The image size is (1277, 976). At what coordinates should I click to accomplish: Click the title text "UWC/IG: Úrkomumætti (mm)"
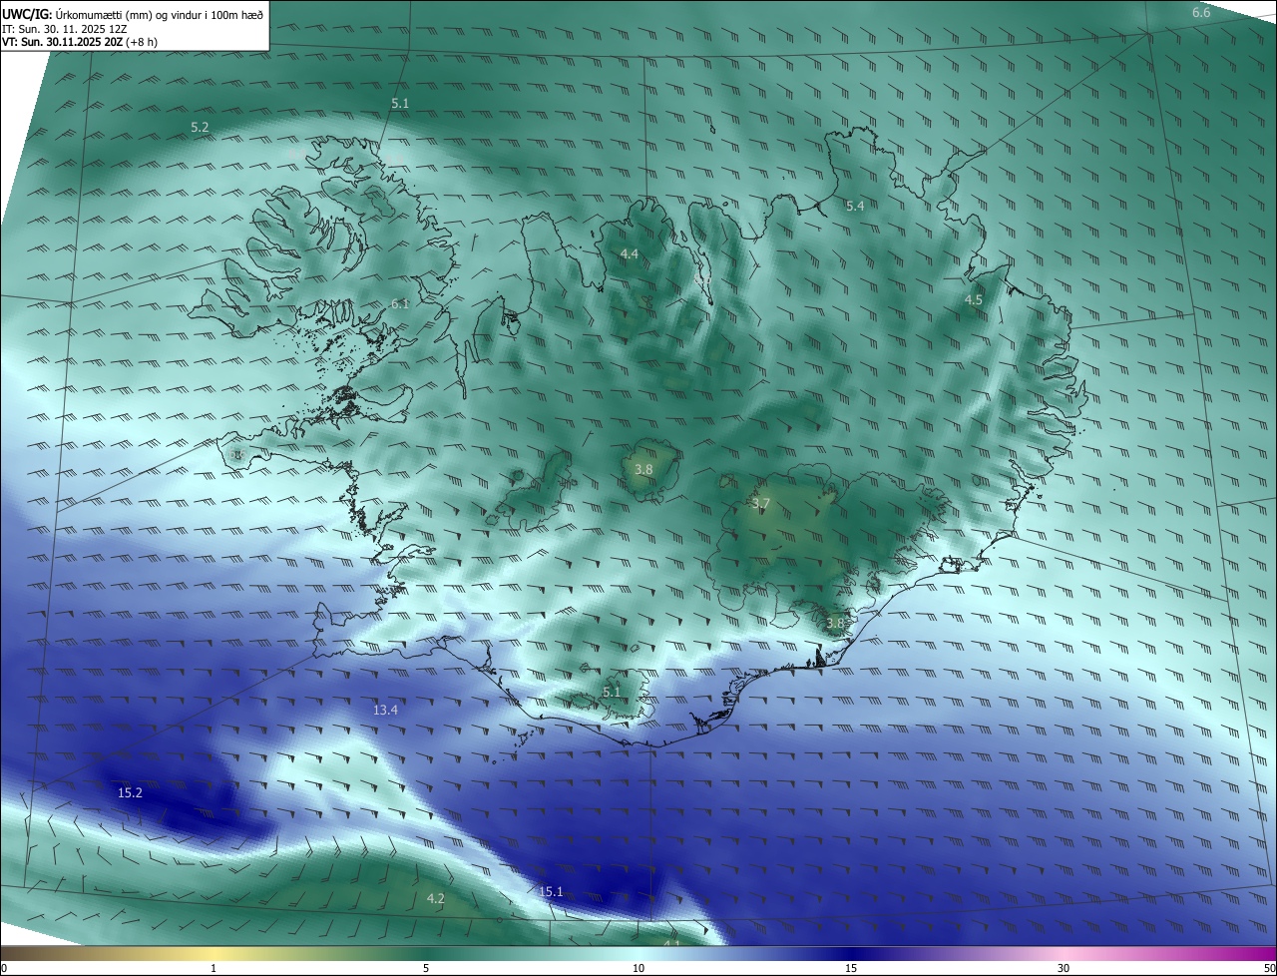coord(75,14)
